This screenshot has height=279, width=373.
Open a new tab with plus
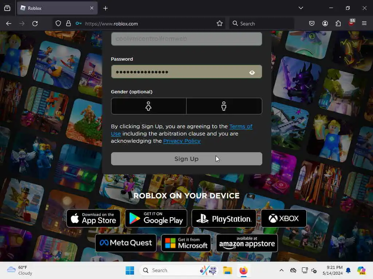pos(105,8)
